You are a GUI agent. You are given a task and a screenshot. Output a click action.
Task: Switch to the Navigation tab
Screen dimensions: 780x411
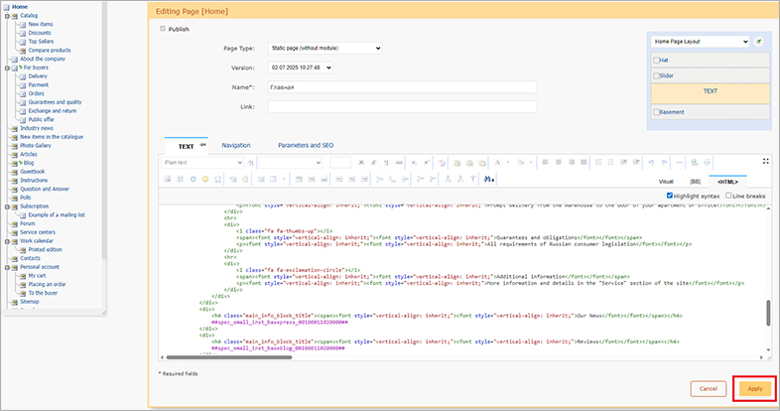click(236, 145)
